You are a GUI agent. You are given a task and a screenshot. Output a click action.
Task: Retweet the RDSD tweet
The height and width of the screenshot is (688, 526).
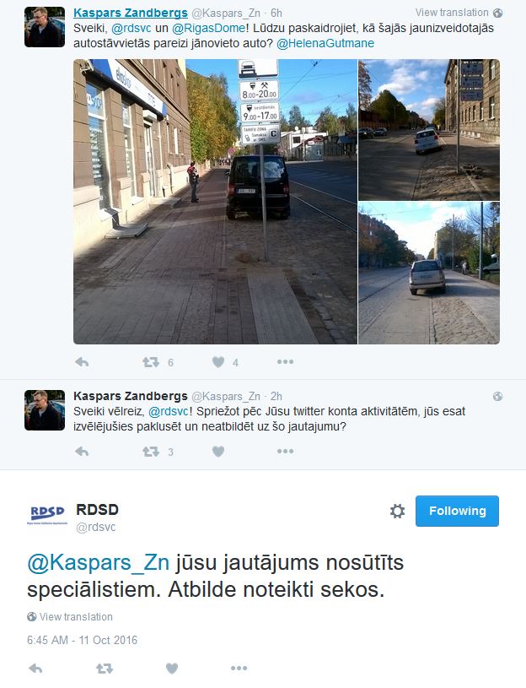point(105,669)
